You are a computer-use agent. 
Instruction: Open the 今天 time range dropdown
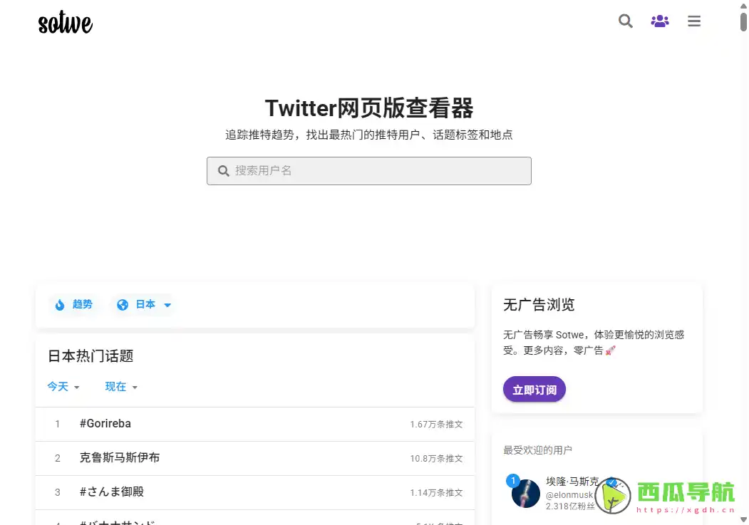pyautogui.click(x=63, y=387)
